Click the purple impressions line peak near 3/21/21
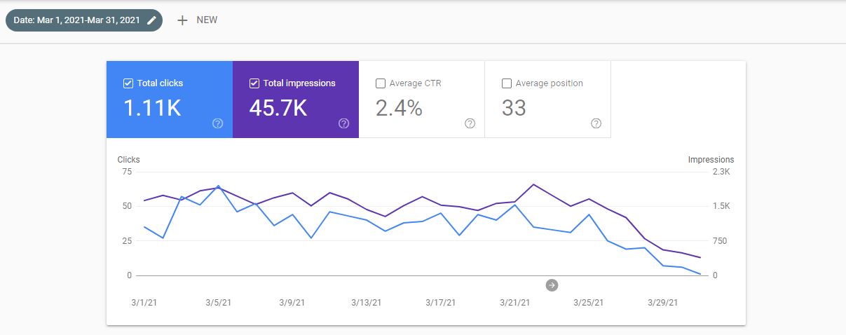846x335 pixels. tap(533, 184)
